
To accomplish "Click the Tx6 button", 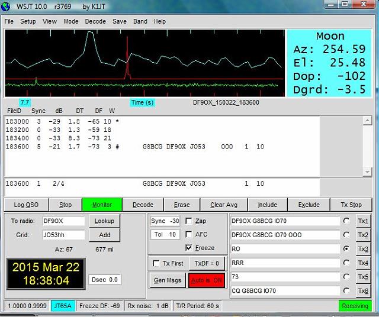I will pyautogui.click(x=363, y=291).
